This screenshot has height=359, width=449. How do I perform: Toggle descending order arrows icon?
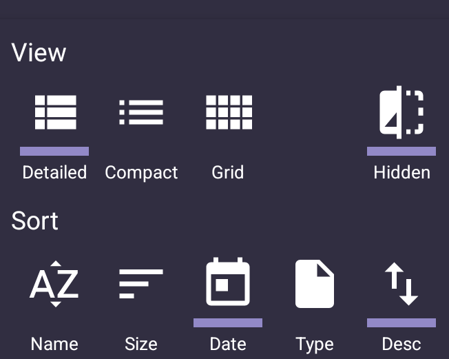coord(401,284)
